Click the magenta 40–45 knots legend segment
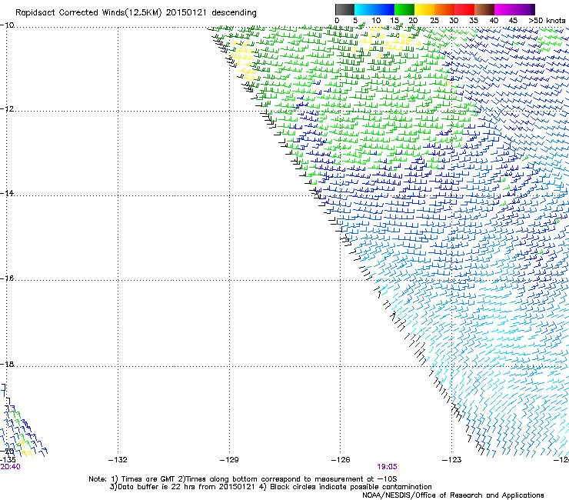The width and height of the screenshot is (569, 500). (504, 9)
